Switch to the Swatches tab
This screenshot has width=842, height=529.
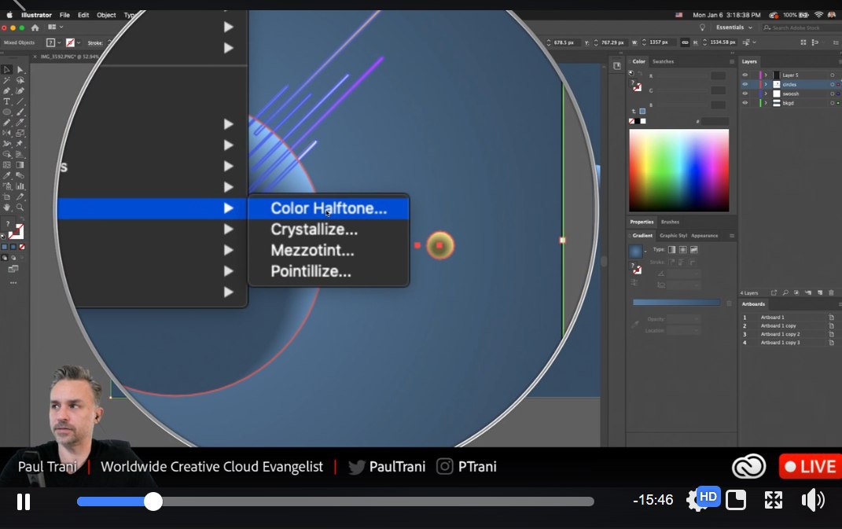click(663, 62)
